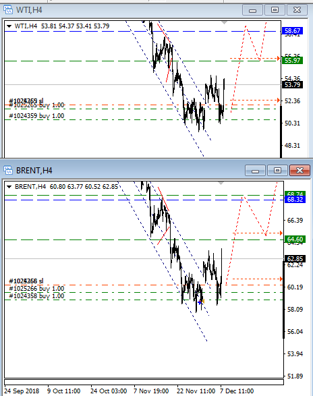Expand the BRENT,H4 chart dropdown triangle
Viewport: 313px width, 396px height.
(9, 187)
